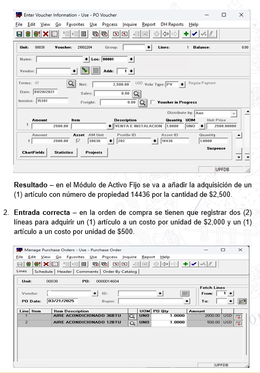The image size is (260, 373).
Task: Click the Save disk icon in Purchase Order window
Action: click(x=20, y=264)
